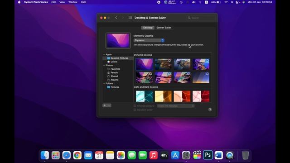Open the Mail app in Dock
This screenshot has height=163, width=290.
point(88,155)
